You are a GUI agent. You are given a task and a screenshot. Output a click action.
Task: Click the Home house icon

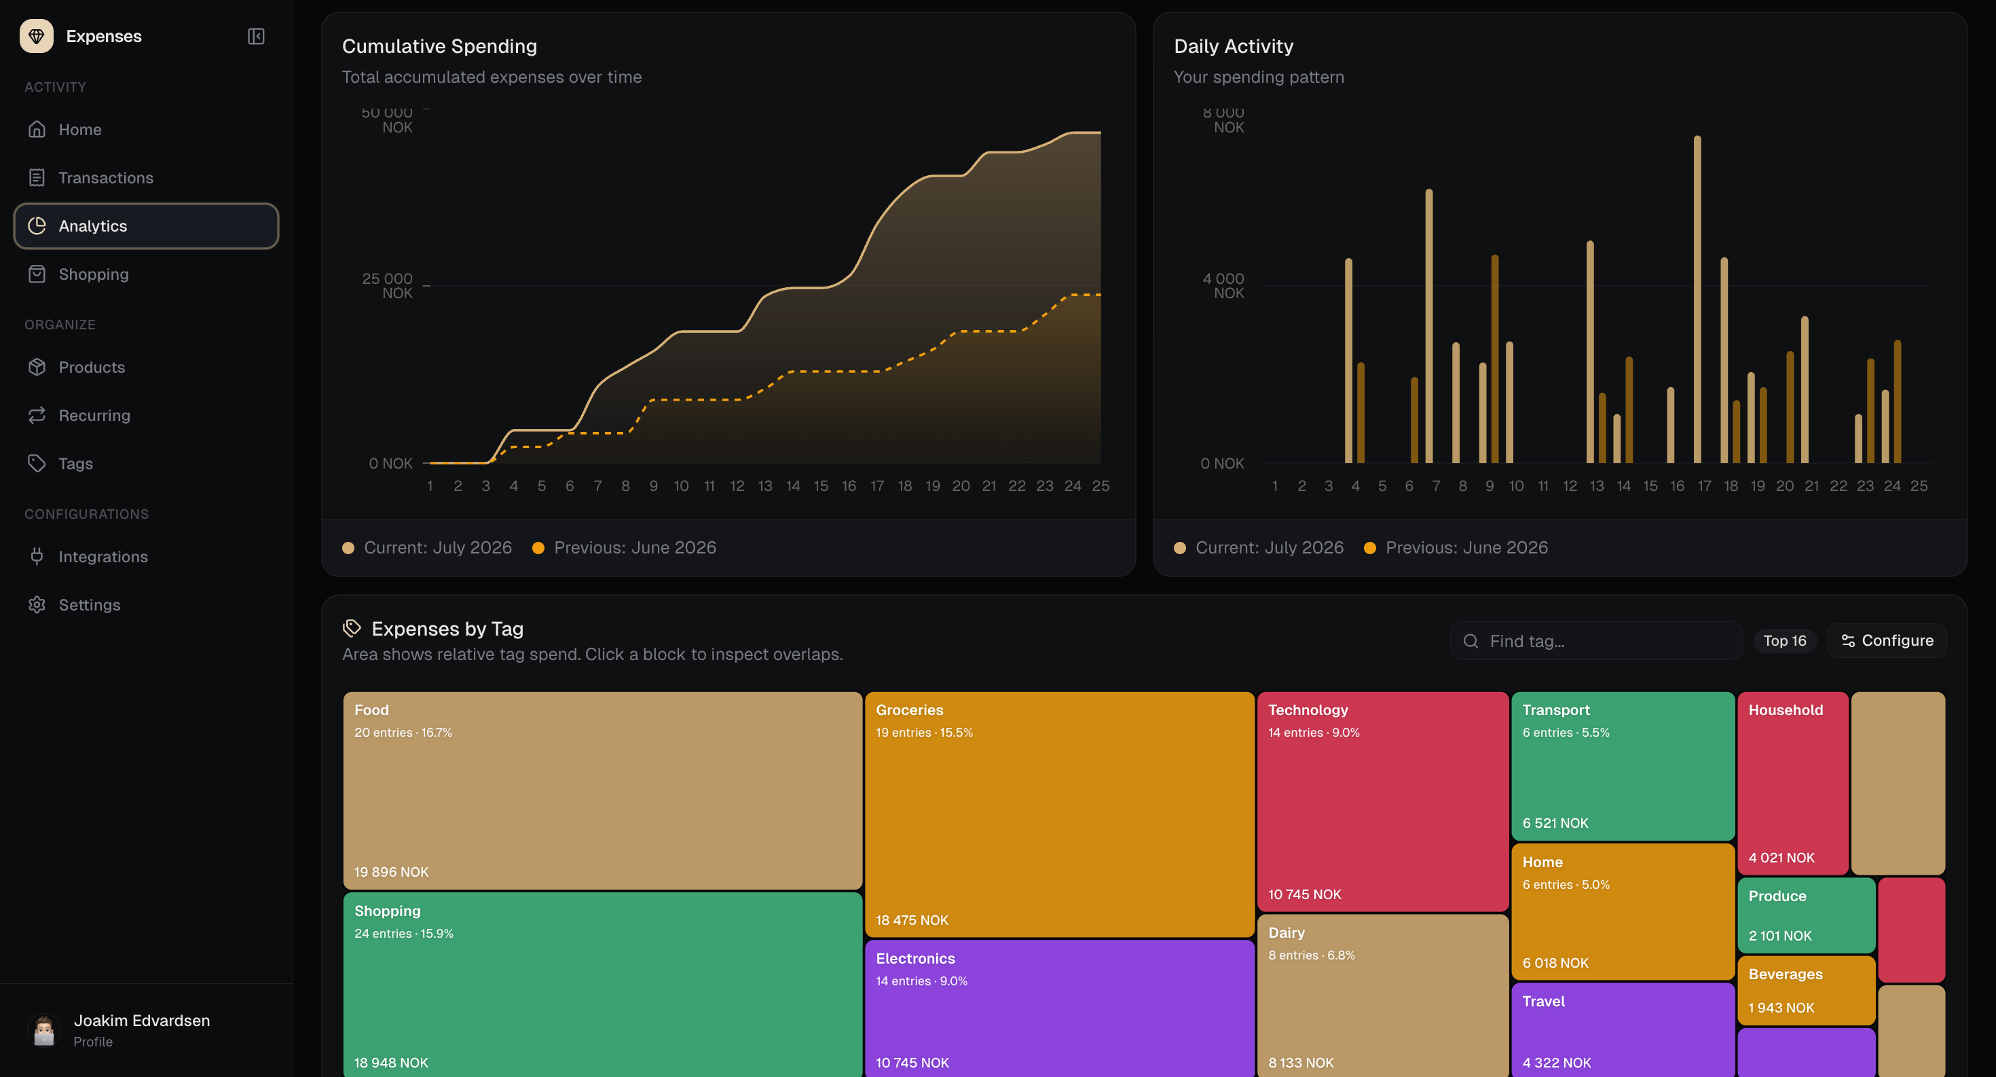pyautogui.click(x=37, y=130)
